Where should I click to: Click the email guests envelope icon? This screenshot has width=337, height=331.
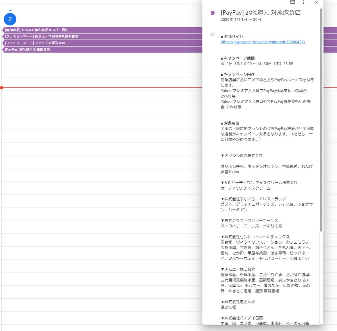pos(292,2)
